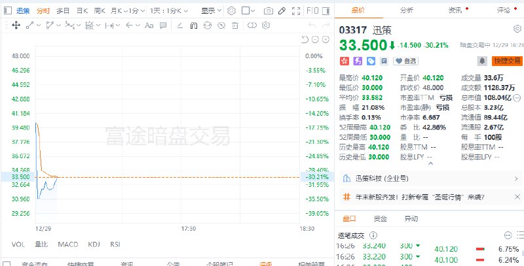Viewport: 524px width, 266px height.
Task: Open drawing tools settings gear
Action: pos(266,25)
